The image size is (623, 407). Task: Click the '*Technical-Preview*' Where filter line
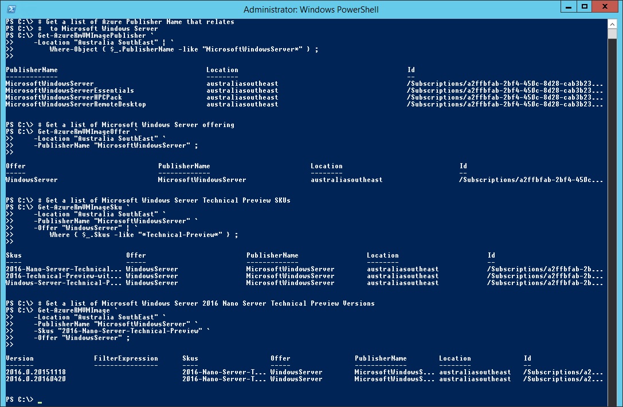point(143,235)
